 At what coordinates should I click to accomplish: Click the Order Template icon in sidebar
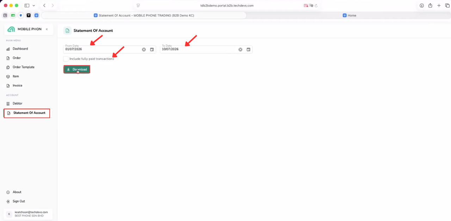click(x=8, y=67)
